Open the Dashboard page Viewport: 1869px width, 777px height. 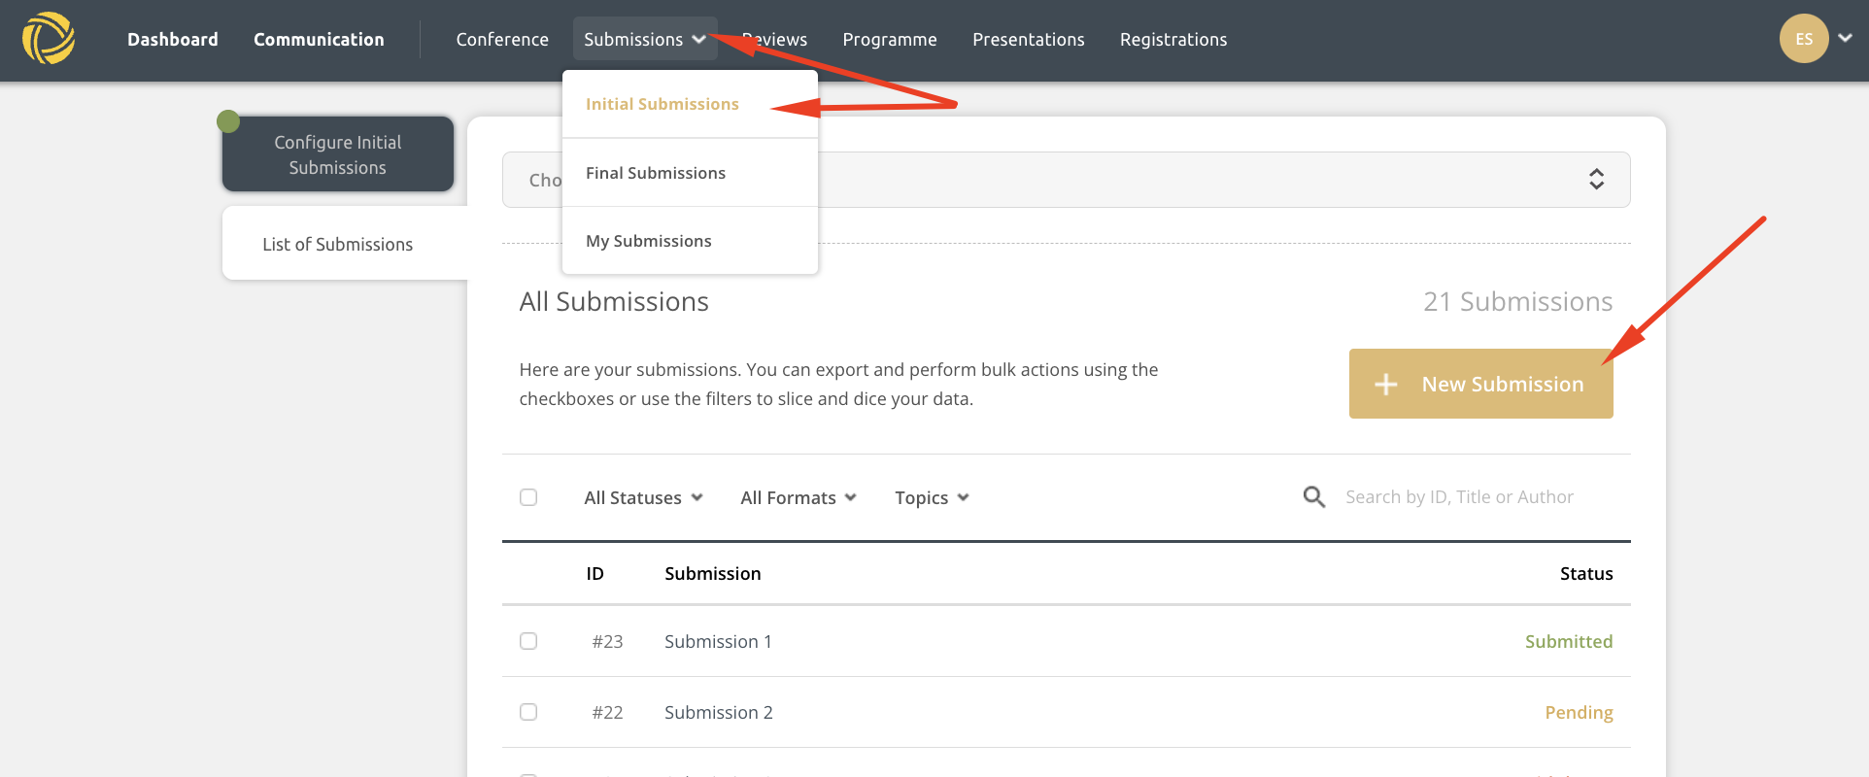click(173, 39)
